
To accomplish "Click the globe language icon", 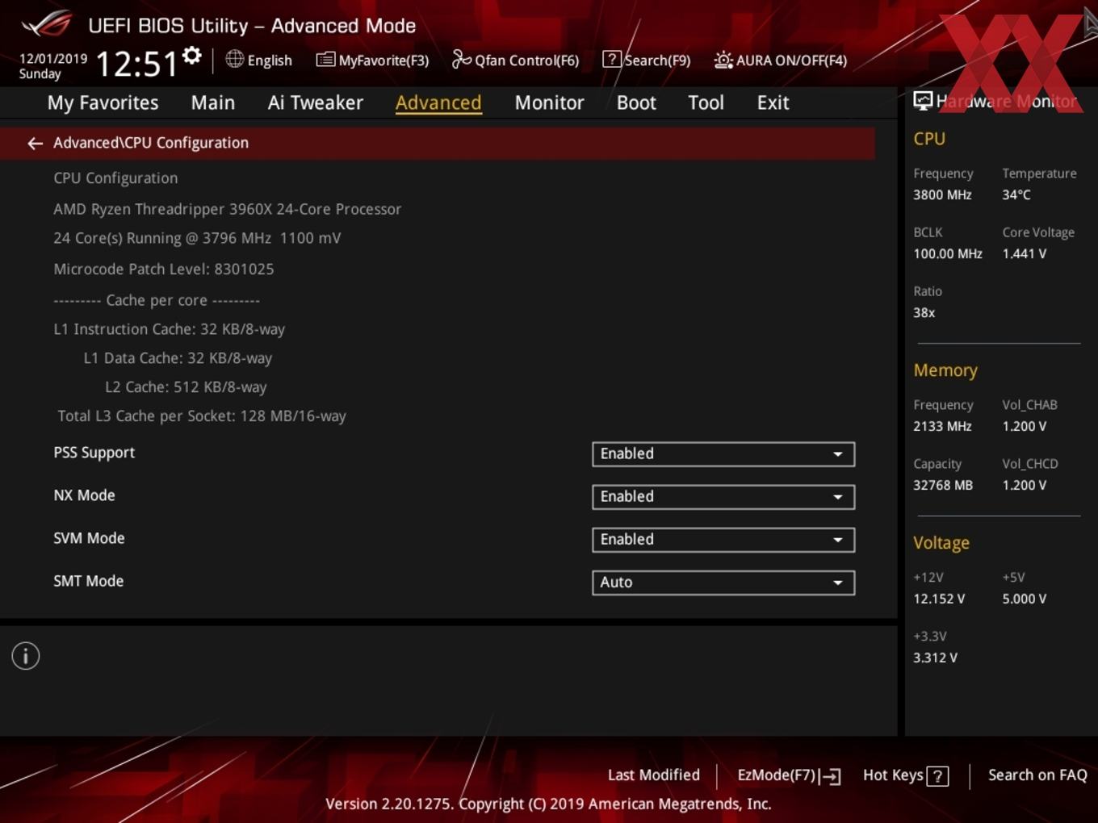I will click(x=234, y=59).
